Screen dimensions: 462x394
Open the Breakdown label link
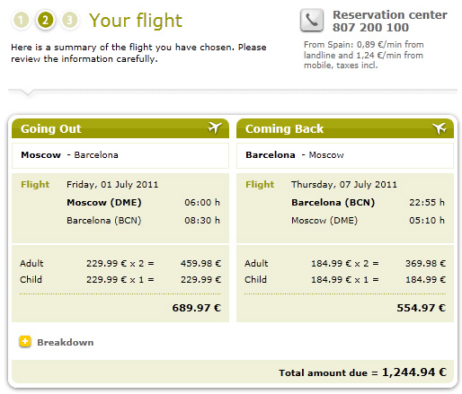(x=66, y=342)
